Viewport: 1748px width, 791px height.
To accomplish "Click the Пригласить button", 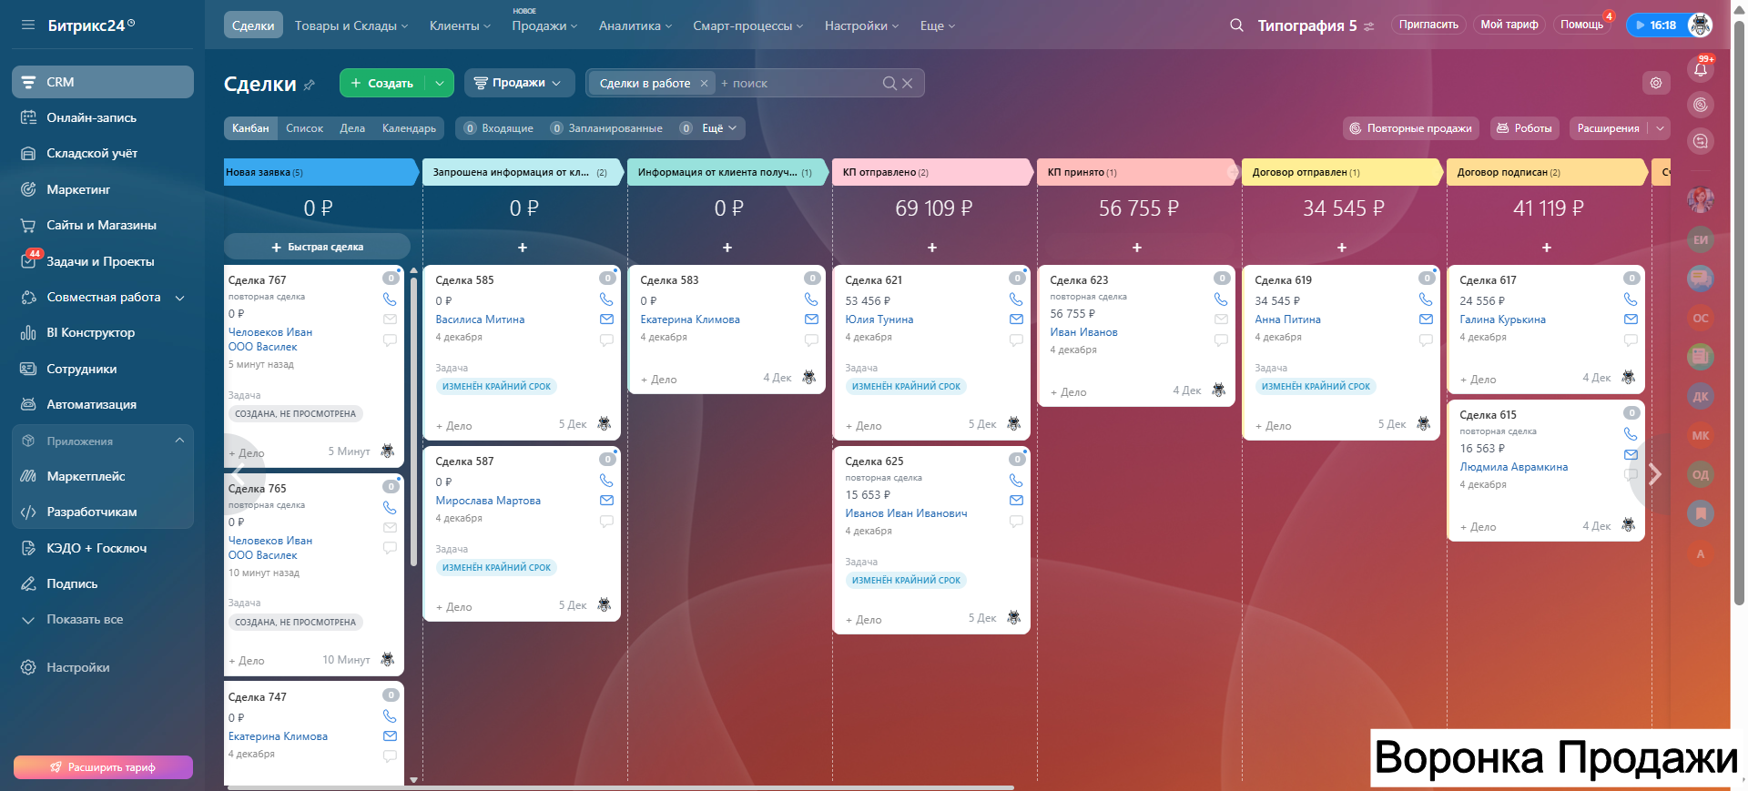I will 1428,25.
